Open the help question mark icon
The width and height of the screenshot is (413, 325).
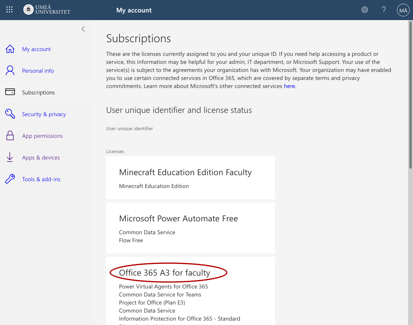384,10
